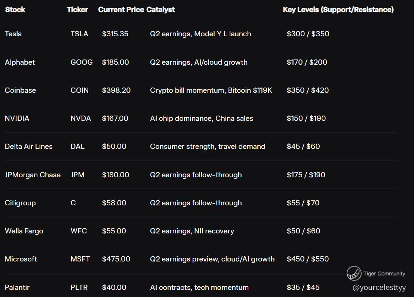Select the JPMorgan Chase stock name
Viewport: 414px width, 297px height.
pyautogui.click(x=33, y=175)
